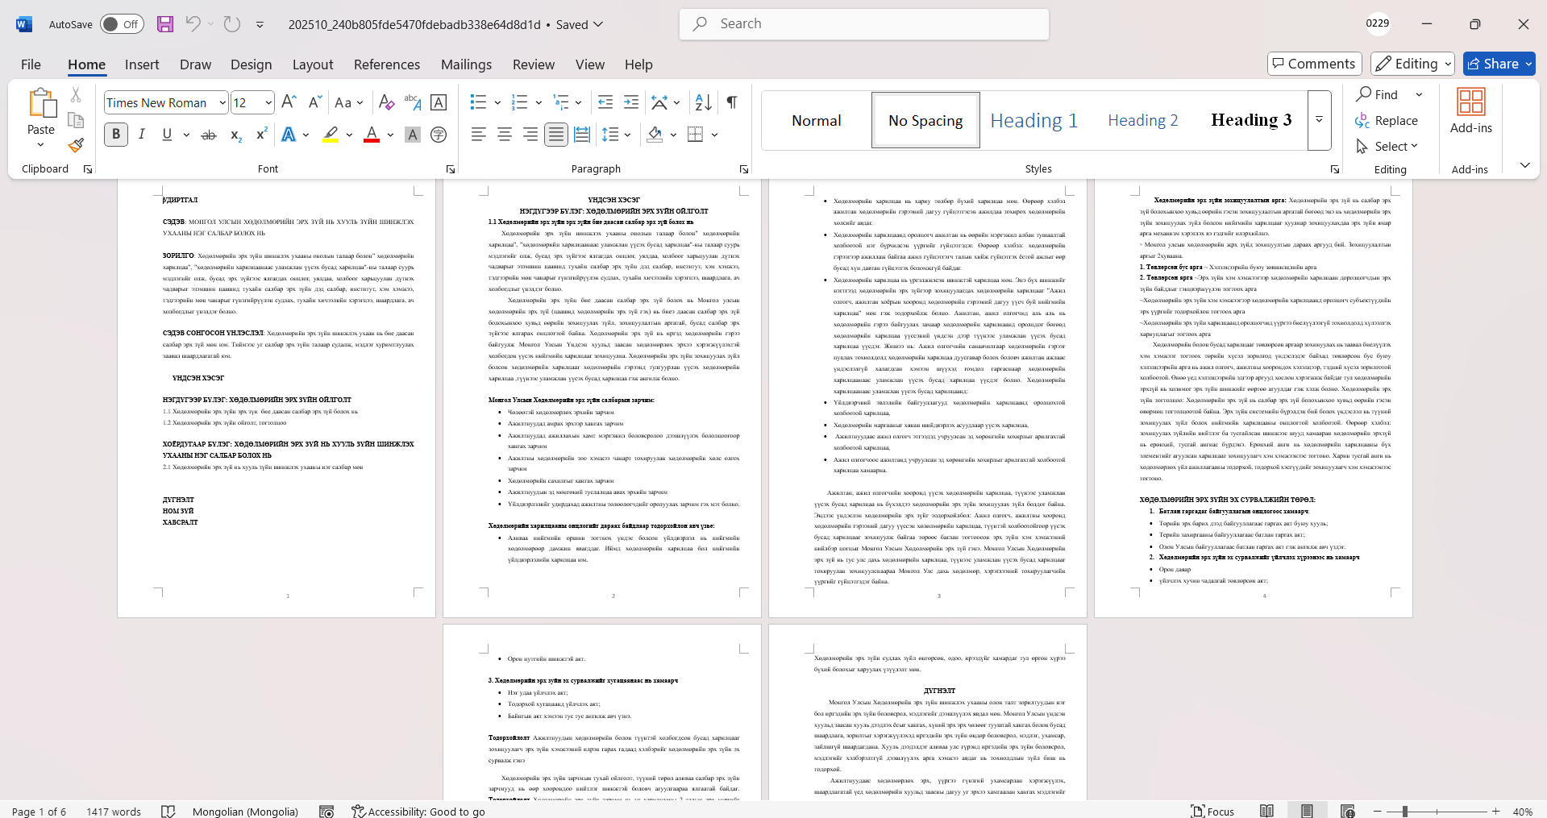Open the font name dropdown

[x=222, y=102]
